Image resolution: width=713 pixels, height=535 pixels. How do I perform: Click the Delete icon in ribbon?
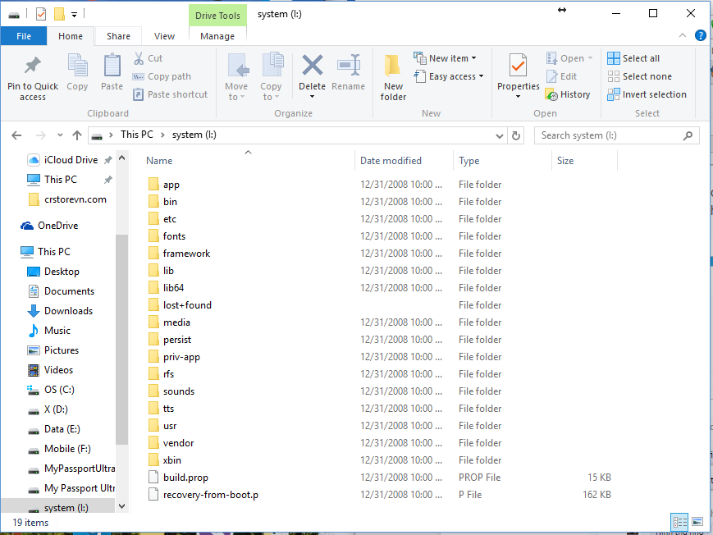312,66
